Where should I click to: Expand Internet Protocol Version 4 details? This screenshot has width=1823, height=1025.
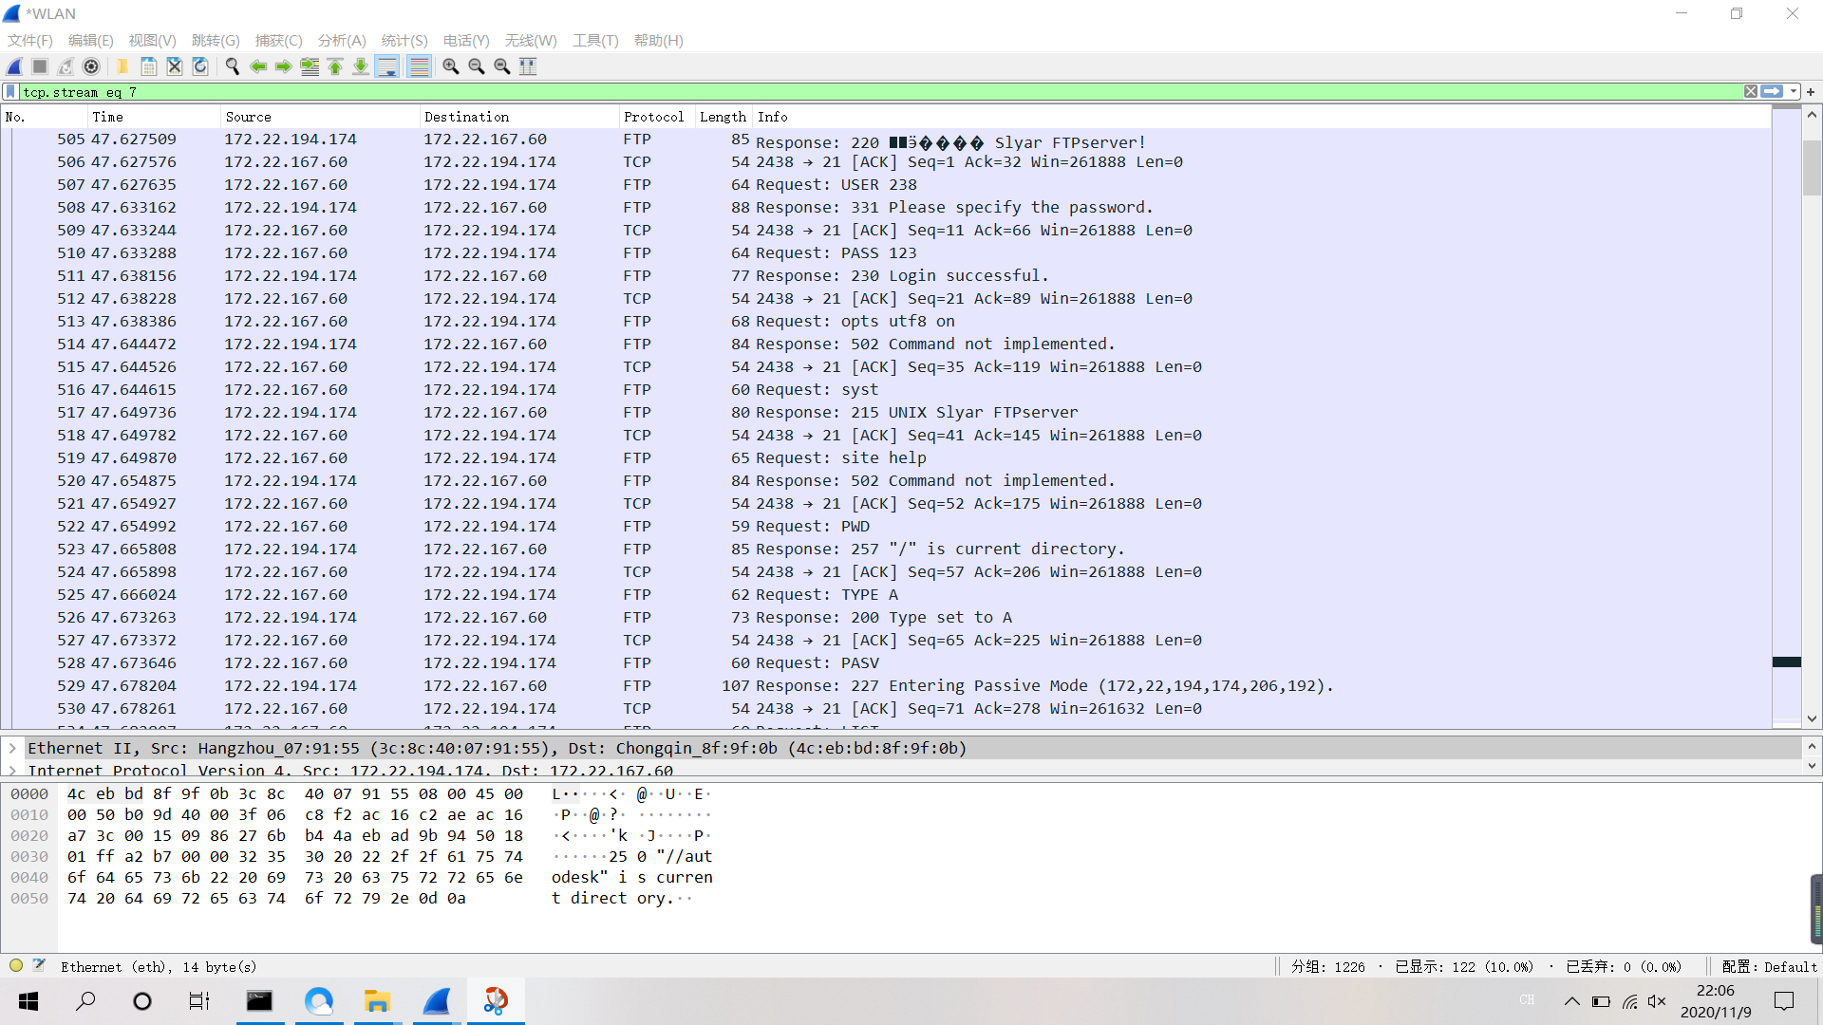point(12,770)
